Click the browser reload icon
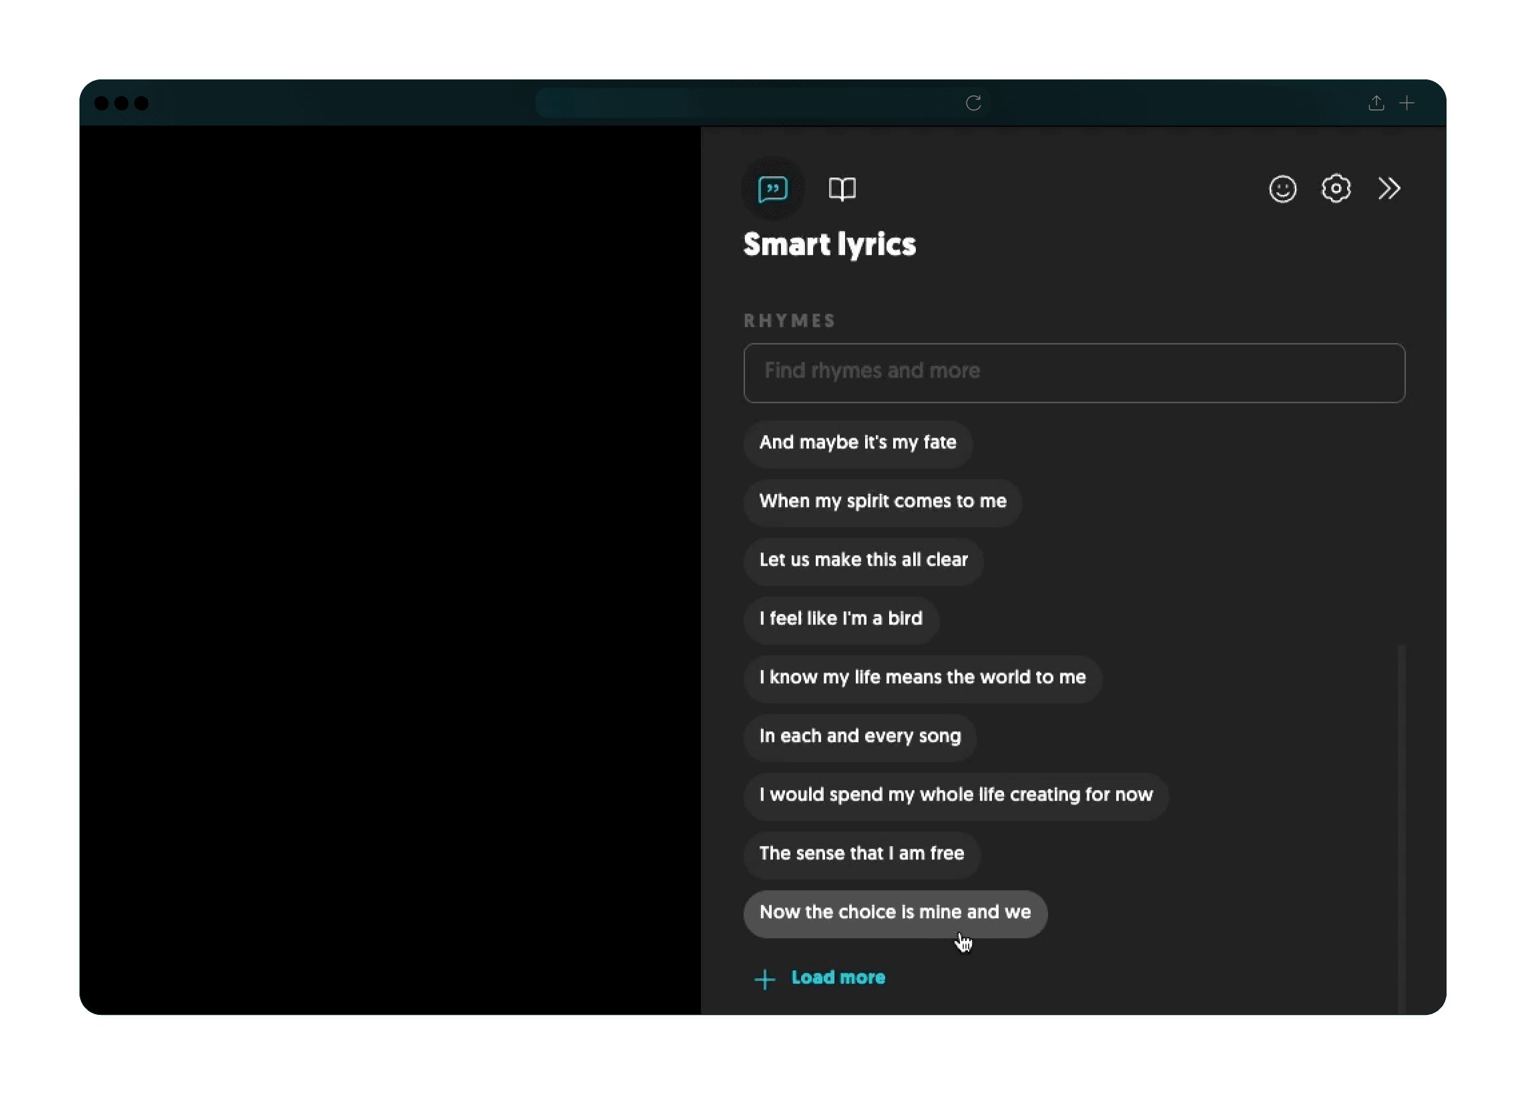Image resolution: width=1526 pixels, height=1095 pixels. [x=973, y=103]
